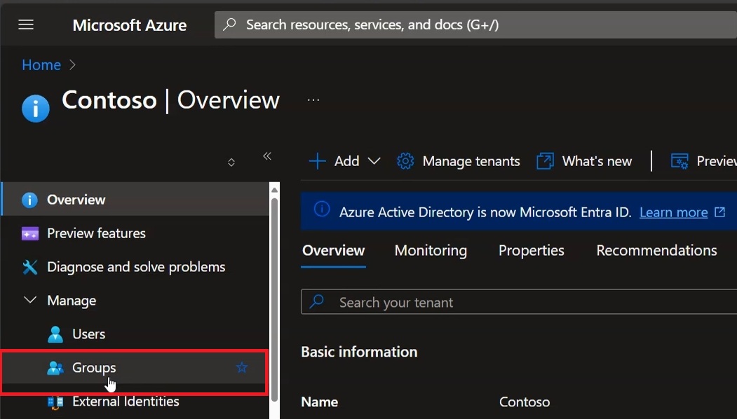Focus the Search your tenant field
The width and height of the screenshot is (737, 419).
pyautogui.click(x=519, y=302)
